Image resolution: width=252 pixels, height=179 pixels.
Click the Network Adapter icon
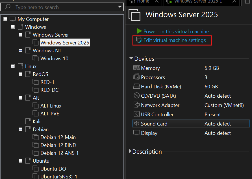[x=136, y=105]
